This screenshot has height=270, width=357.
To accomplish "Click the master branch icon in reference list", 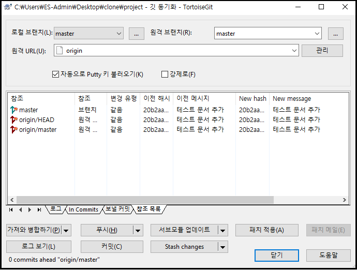I will pos(14,110).
